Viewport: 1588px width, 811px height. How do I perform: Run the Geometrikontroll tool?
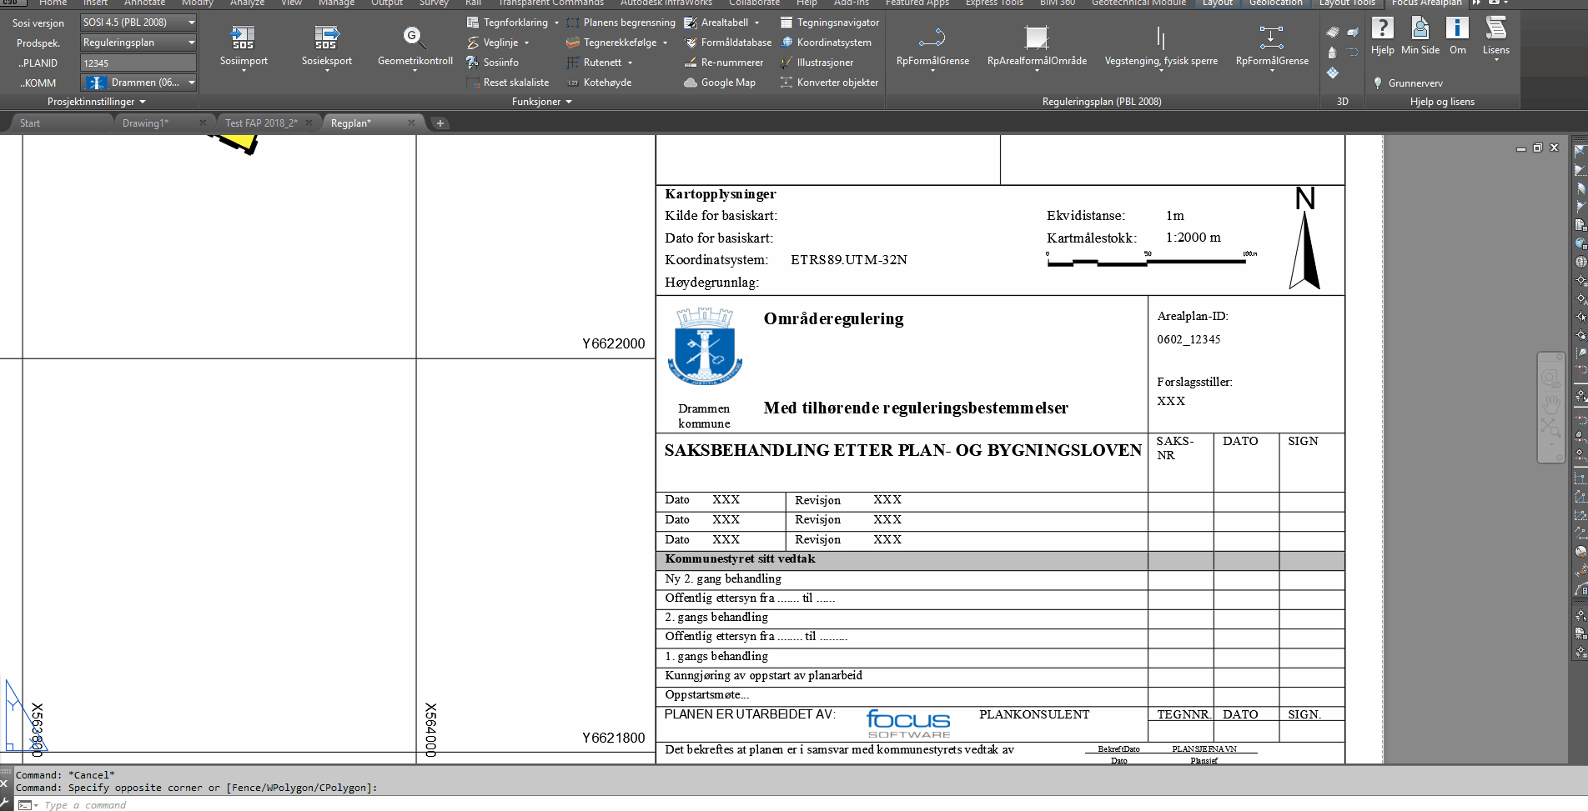[415, 38]
